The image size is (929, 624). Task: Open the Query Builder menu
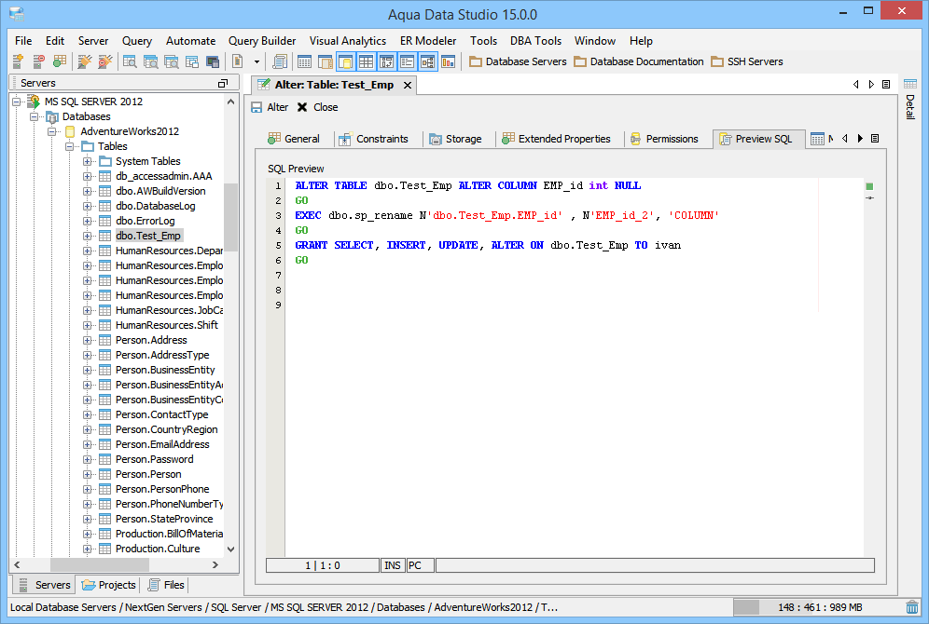(262, 41)
